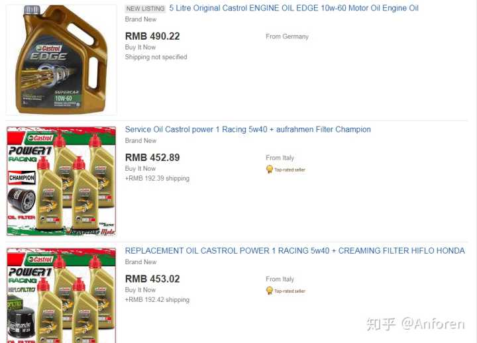Click the 'From Germany' location text
The image size is (477, 343).
pos(287,36)
